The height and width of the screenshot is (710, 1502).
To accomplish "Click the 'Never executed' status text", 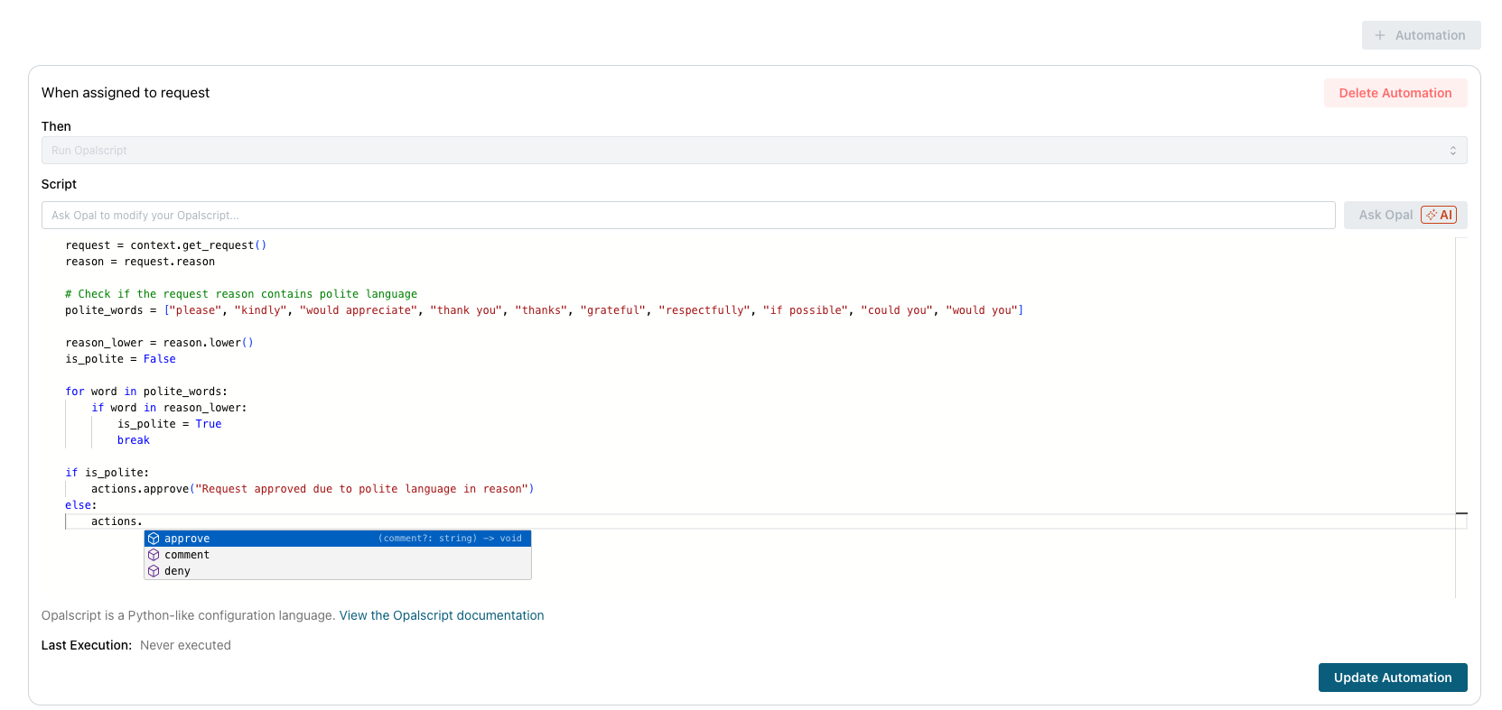I will pyautogui.click(x=185, y=645).
